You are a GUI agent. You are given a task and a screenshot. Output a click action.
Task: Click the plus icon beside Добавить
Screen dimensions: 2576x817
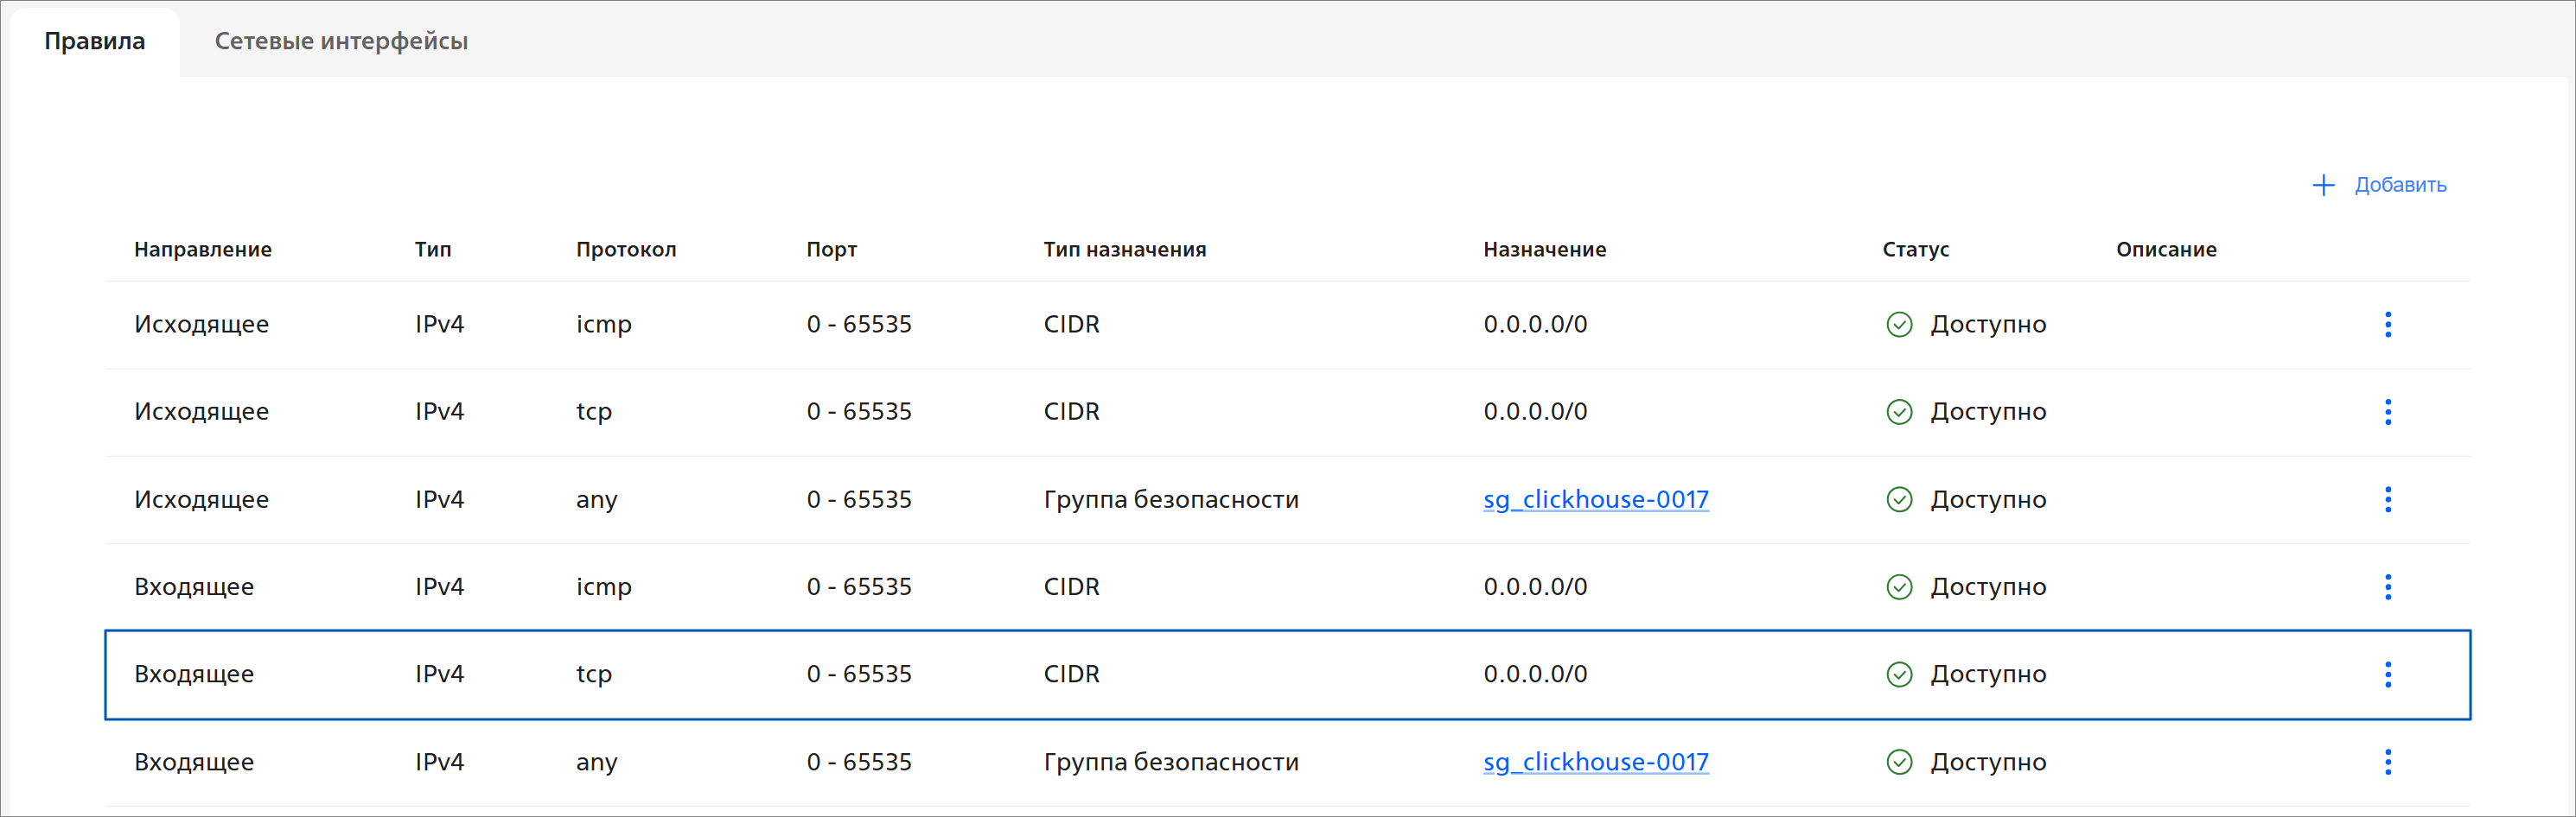point(2323,185)
